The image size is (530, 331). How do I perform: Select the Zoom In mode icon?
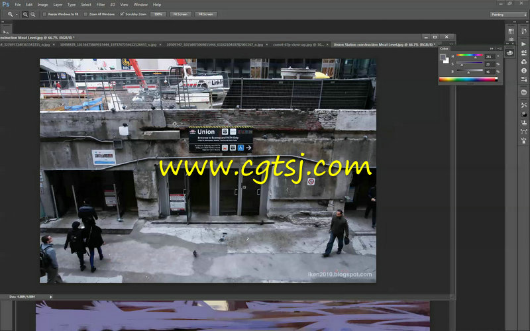(x=25, y=14)
